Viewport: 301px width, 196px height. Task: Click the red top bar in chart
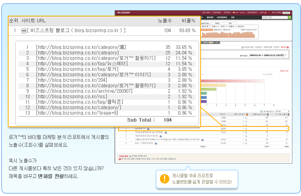tap(233, 81)
